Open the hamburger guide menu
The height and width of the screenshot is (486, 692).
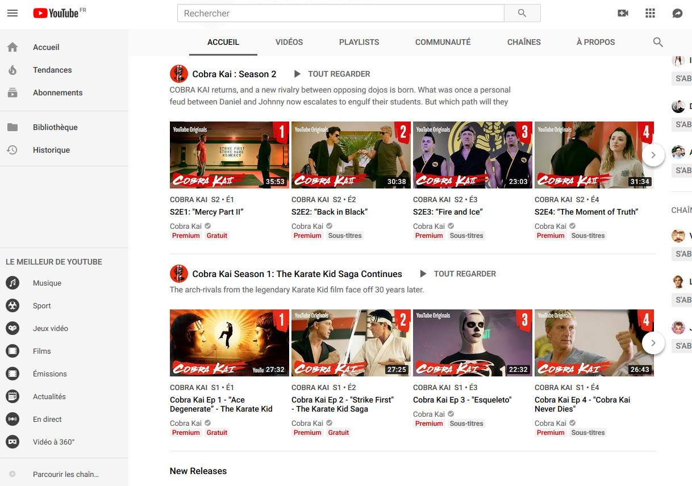pos(12,13)
